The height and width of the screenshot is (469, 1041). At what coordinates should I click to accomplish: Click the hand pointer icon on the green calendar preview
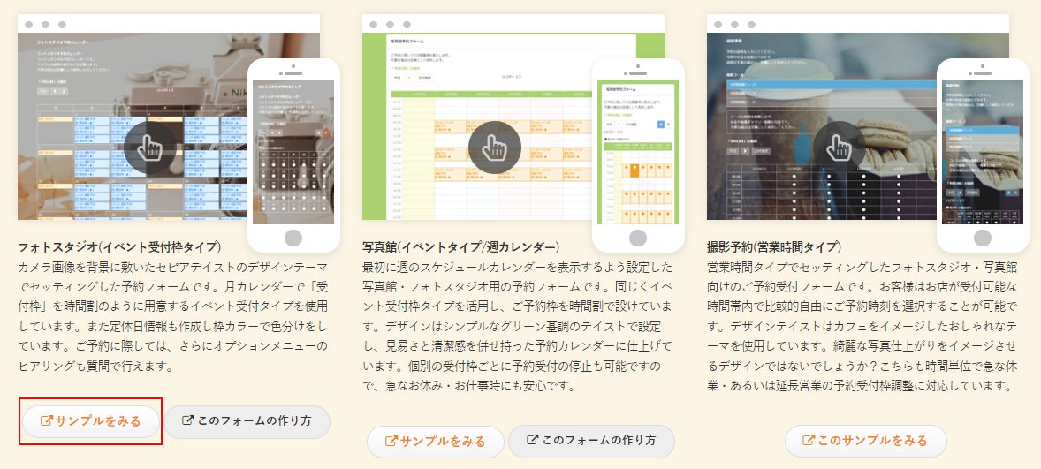tap(494, 147)
